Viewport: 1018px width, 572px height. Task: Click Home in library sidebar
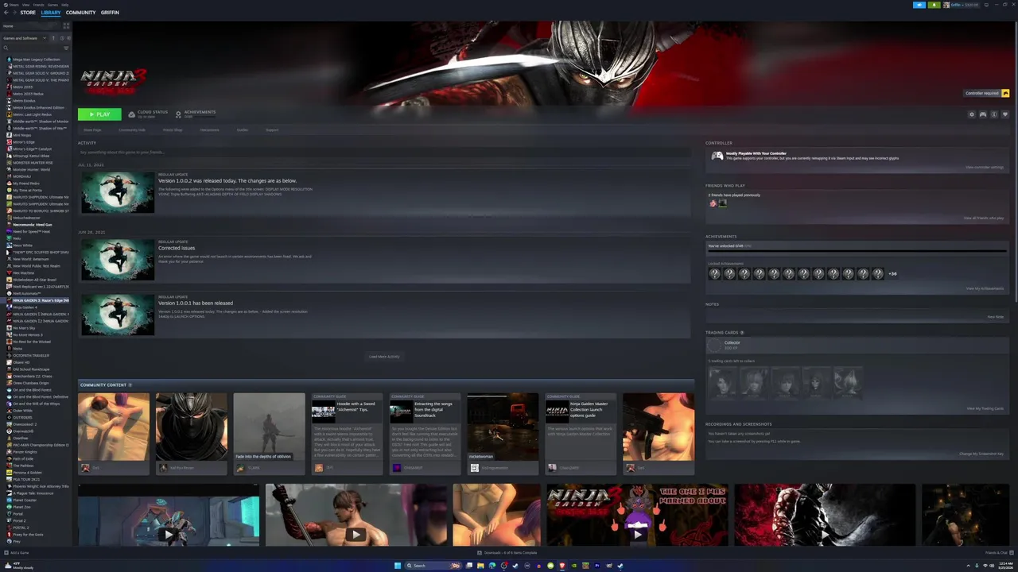click(x=8, y=26)
